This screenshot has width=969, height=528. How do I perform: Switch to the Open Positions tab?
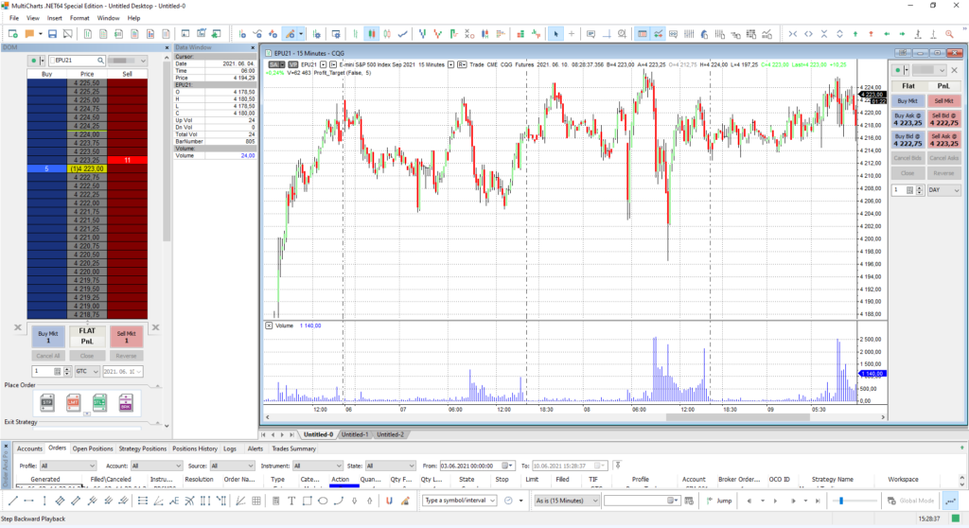click(x=92, y=449)
